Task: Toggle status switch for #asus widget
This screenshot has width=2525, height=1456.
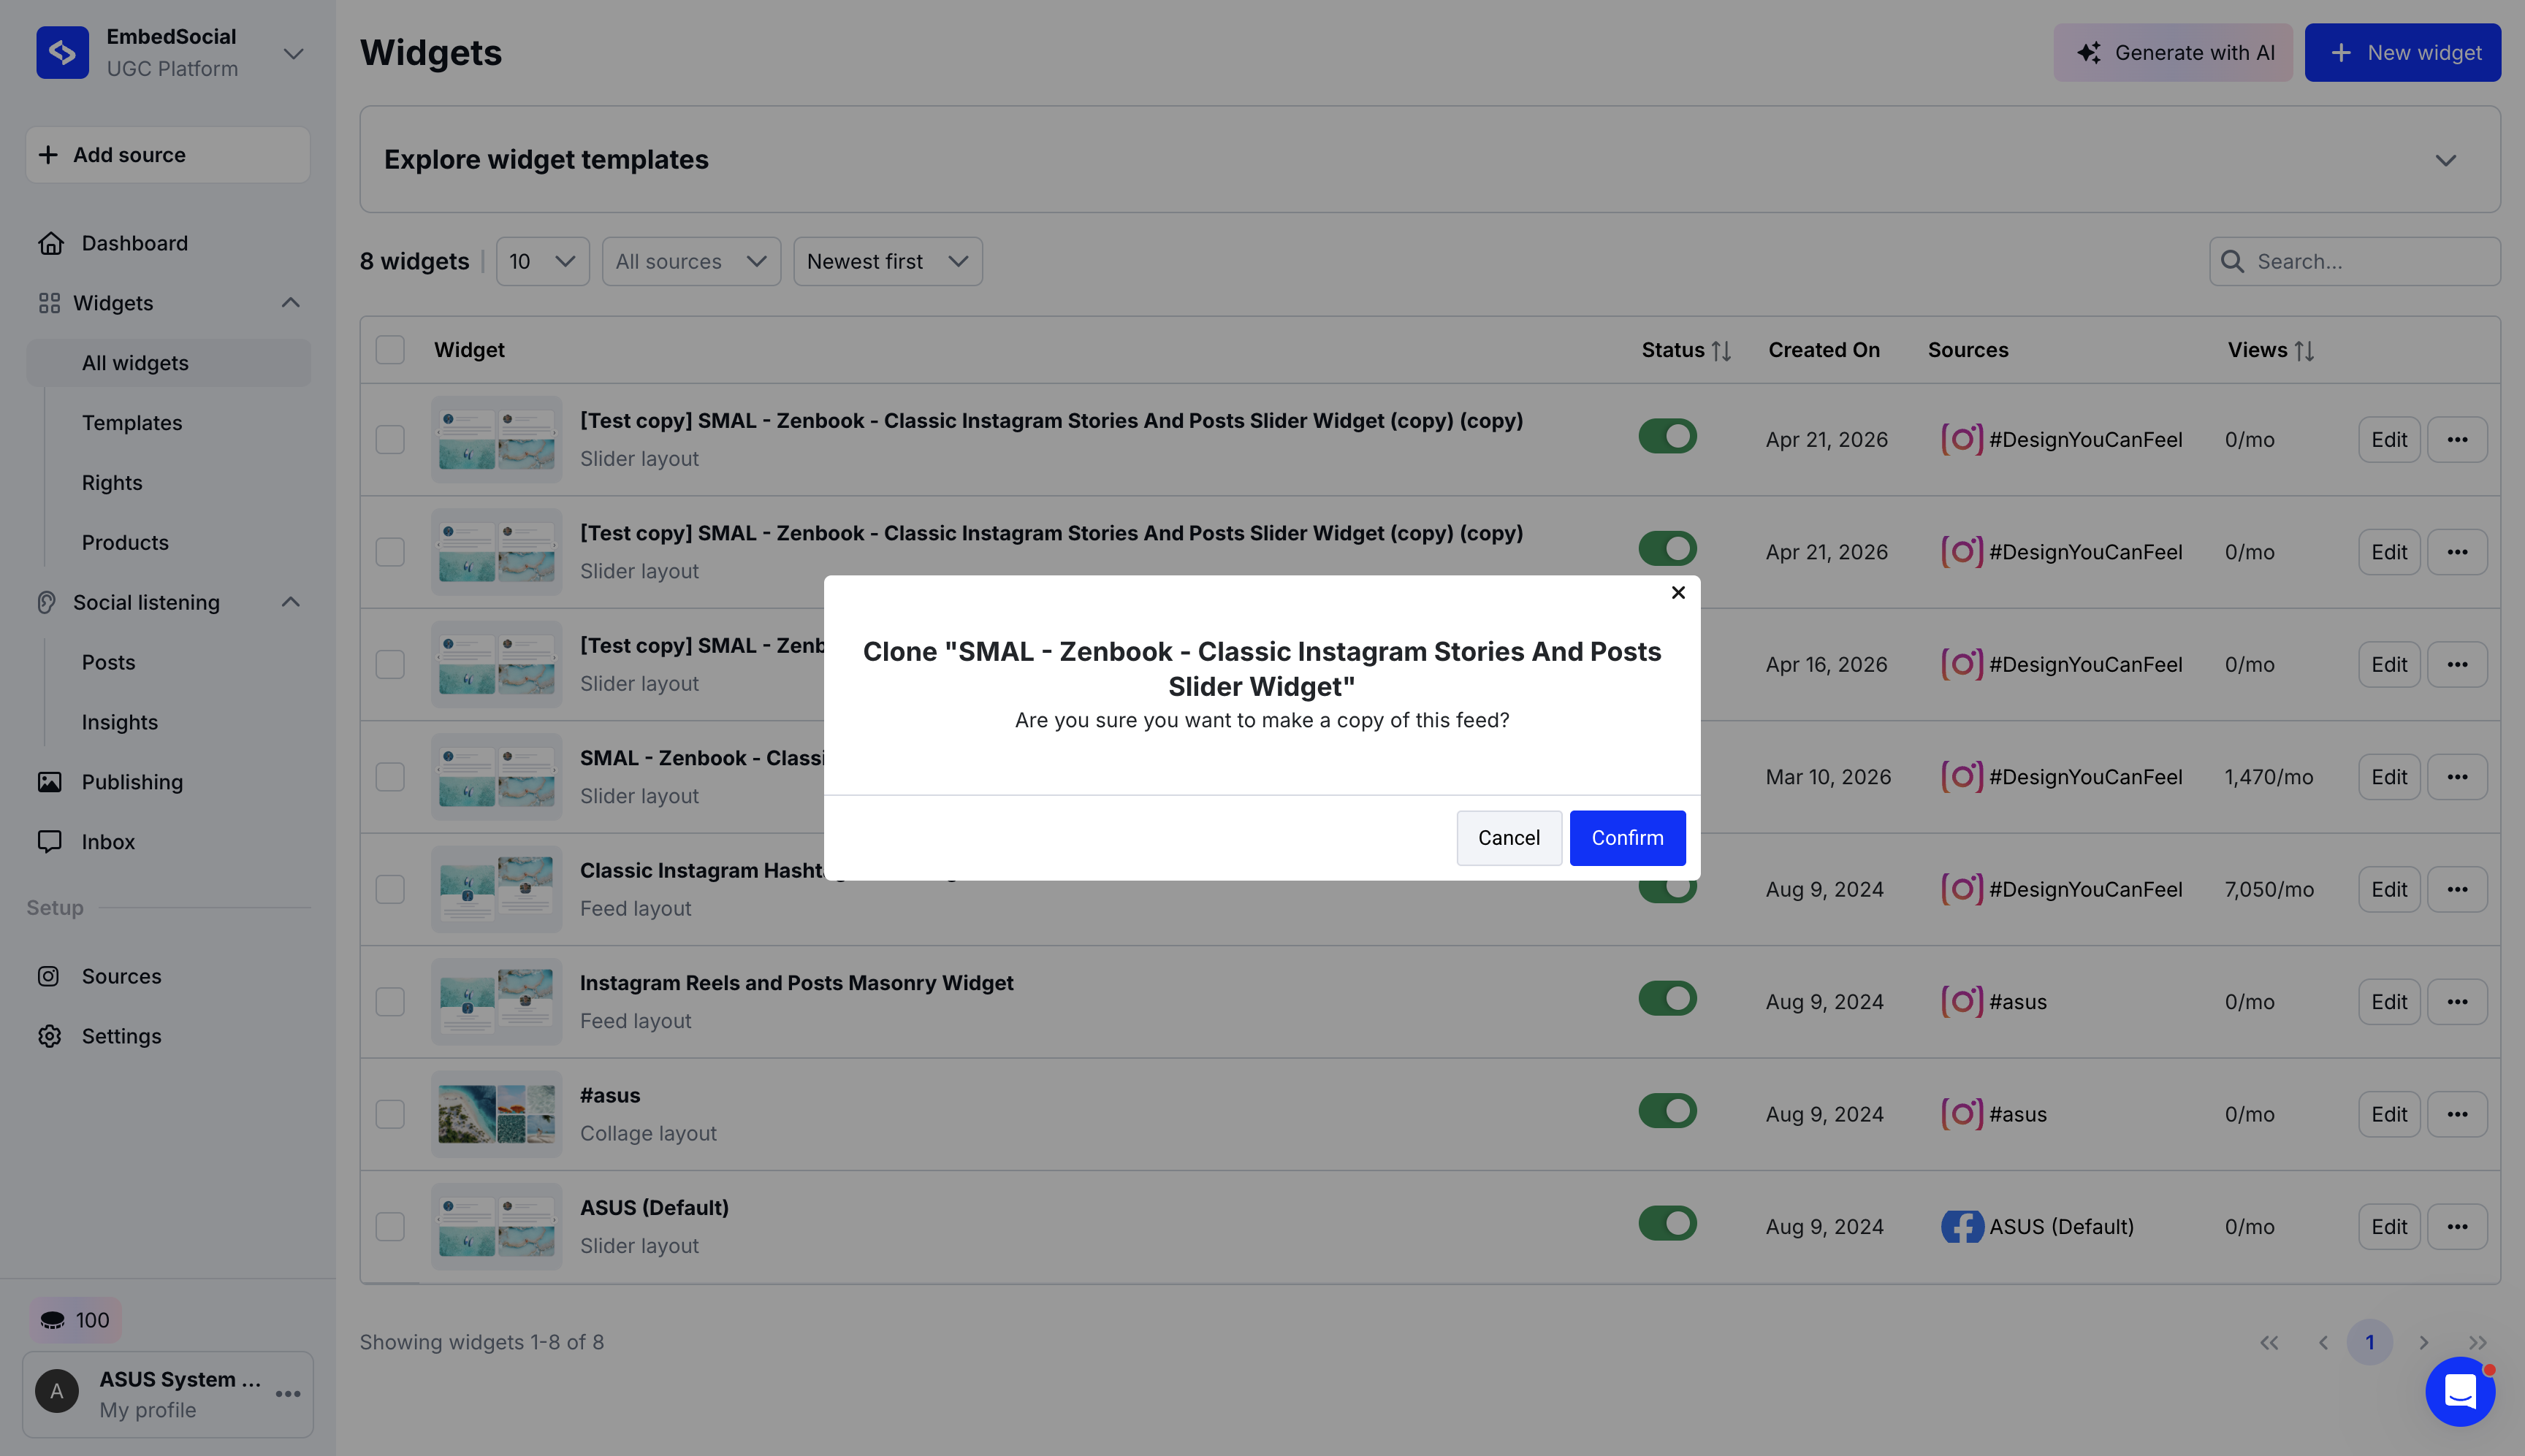Action: coord(1667,1111)
